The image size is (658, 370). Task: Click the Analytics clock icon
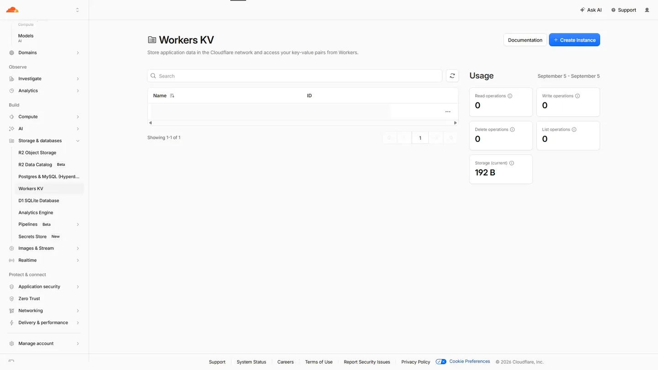[12, 90]
